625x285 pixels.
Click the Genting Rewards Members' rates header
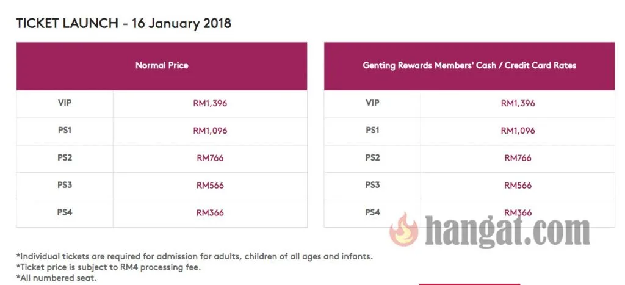pyautogui.click(x=469, y=65)
